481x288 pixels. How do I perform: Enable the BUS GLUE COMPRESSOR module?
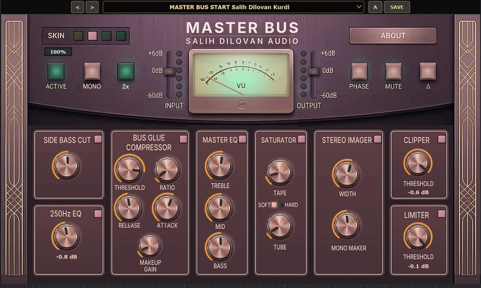click(x=183, y=139)
